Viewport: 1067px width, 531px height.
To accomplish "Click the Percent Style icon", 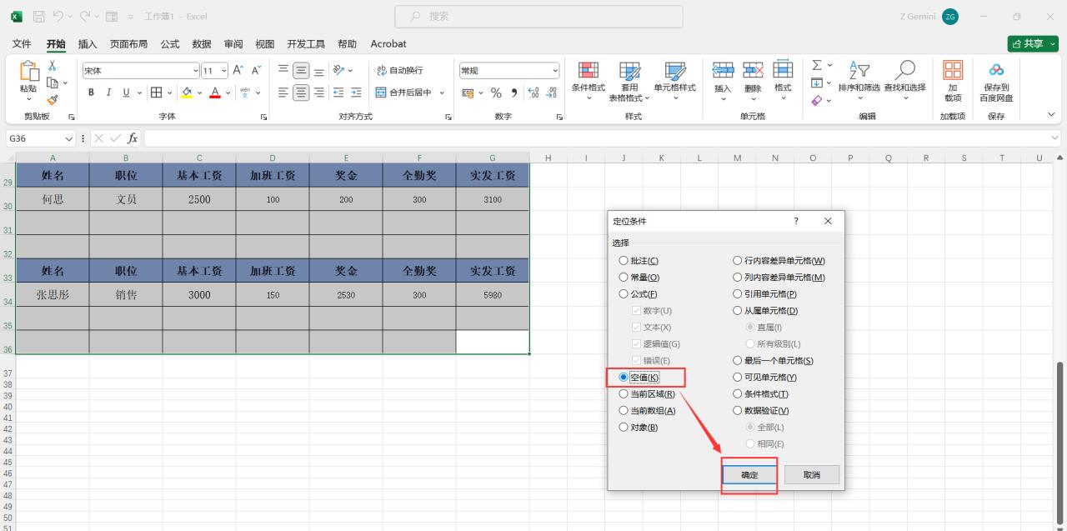I will point(496,93).
